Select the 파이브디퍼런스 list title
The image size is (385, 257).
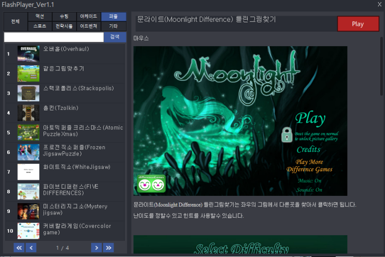point(70,190)
